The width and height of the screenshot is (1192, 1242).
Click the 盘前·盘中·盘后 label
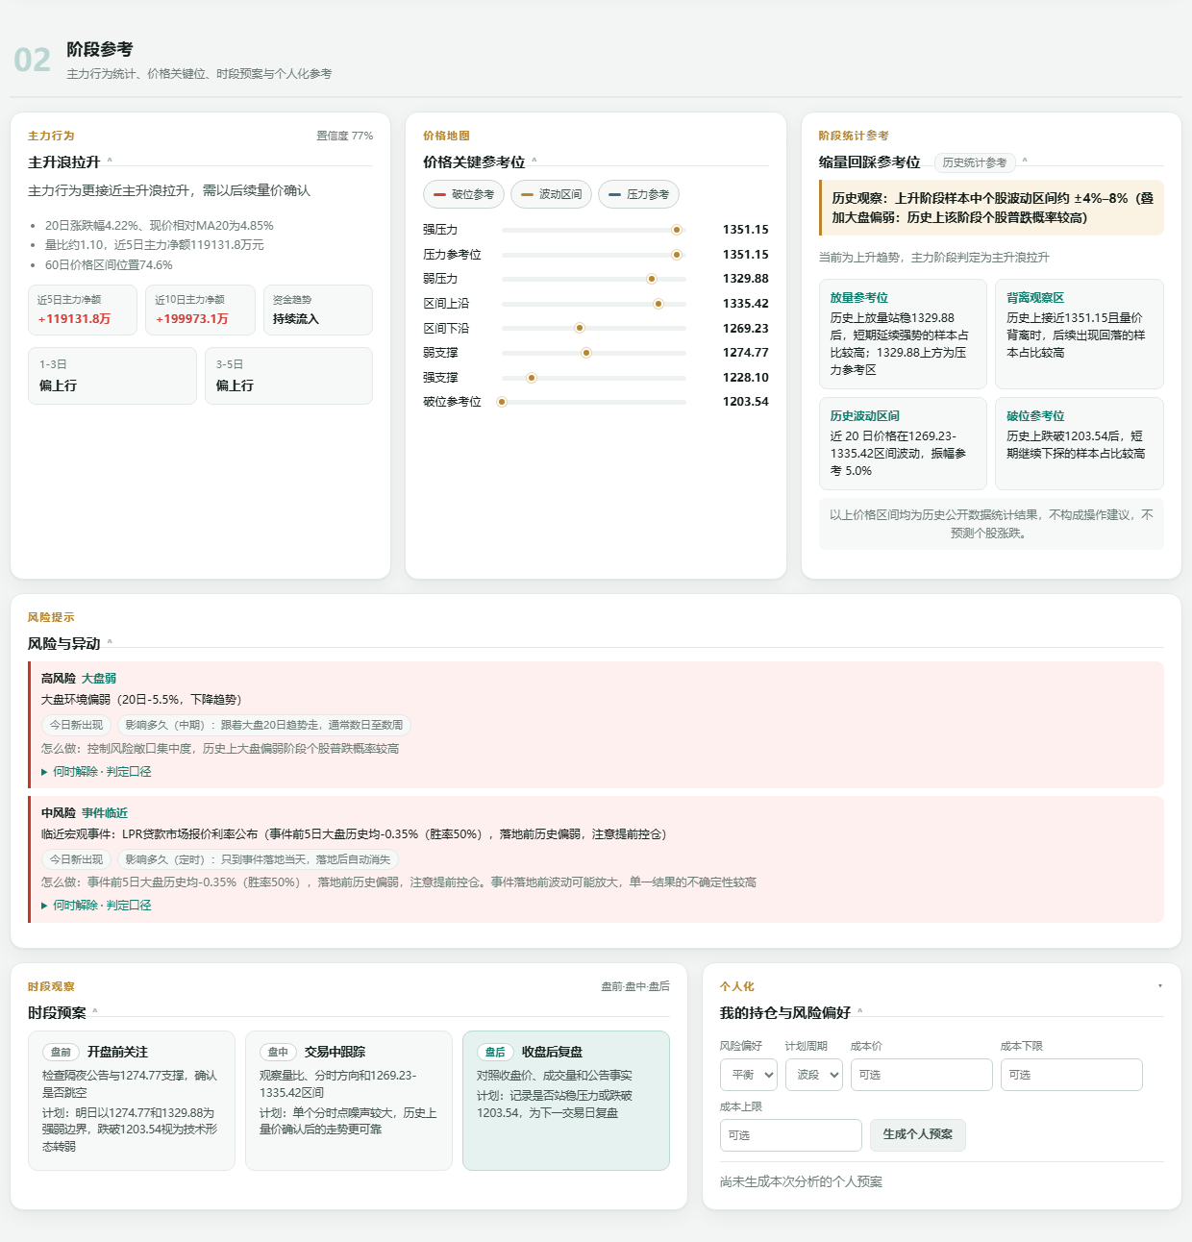635,986
